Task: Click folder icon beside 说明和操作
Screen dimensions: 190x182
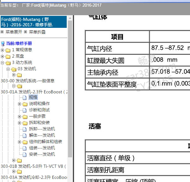Action: pos(25,104)
